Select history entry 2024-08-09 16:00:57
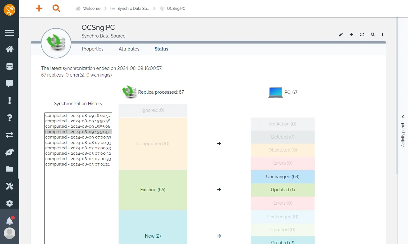The image size is (408, 244). click(x=78, y=116)
